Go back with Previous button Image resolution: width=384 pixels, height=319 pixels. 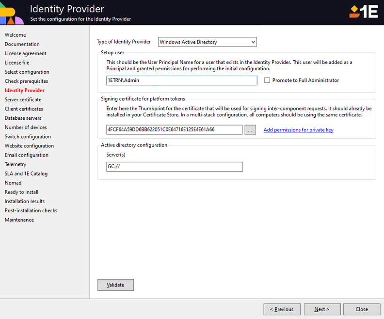282,309
